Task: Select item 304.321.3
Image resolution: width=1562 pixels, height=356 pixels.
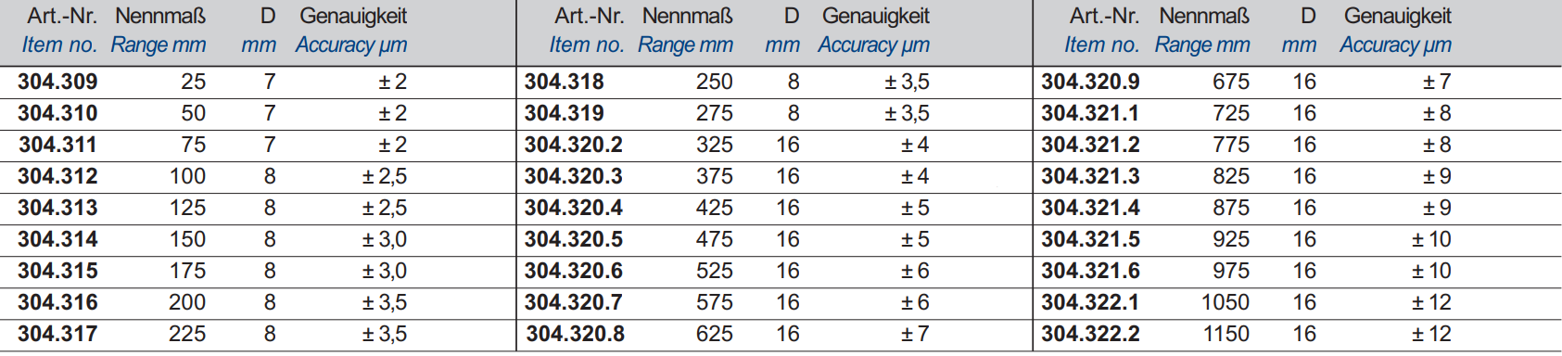Action: click(1090, 176)
